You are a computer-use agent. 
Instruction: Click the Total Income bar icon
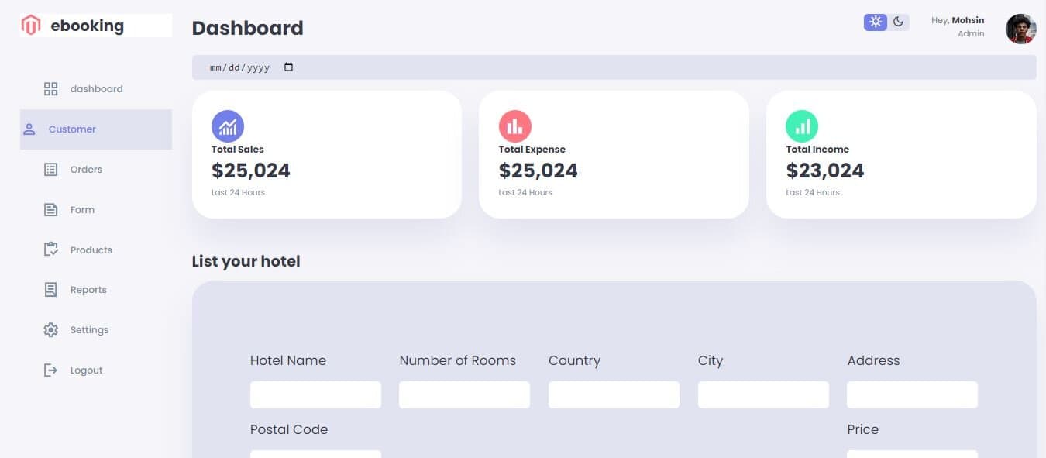802,126
